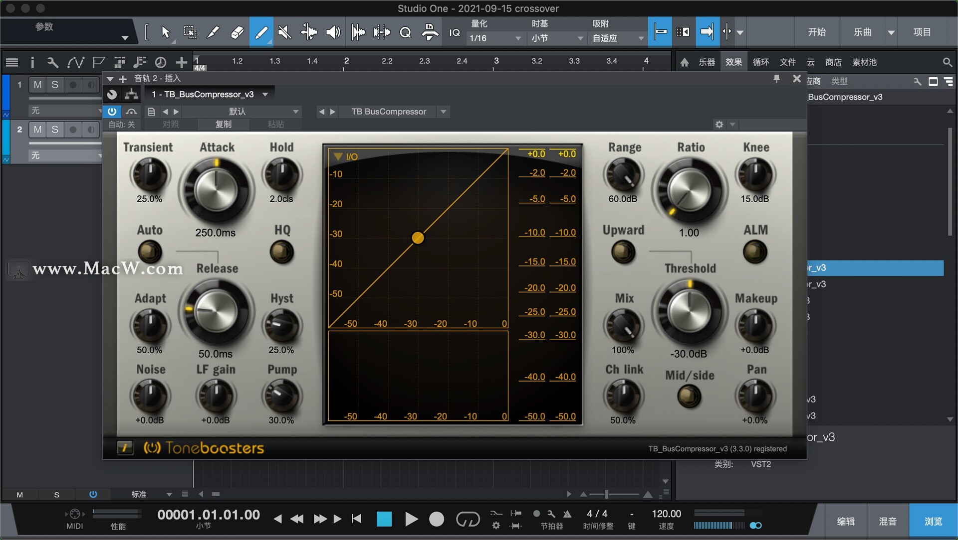Switch to 循环 browser tab
Image resolution: width=958 pixels, height=540 pixels.
point(760,62)
